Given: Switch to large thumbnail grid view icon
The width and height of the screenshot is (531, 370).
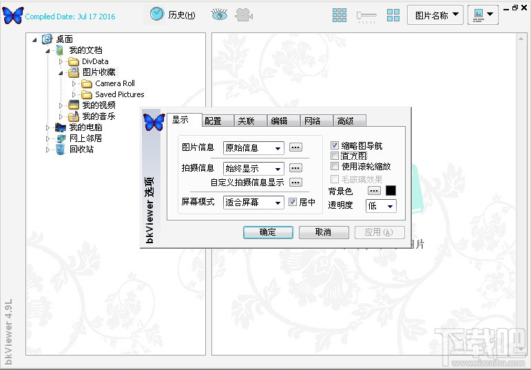Looking at the screenshot, I should tap(393, 15).
